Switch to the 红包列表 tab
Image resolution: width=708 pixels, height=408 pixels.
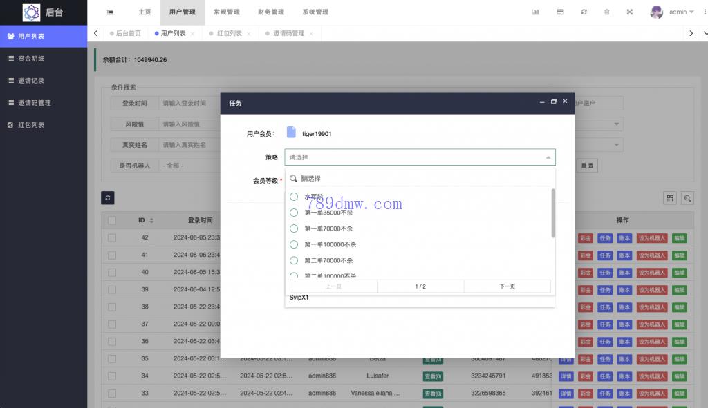click(x=230, y=33)
